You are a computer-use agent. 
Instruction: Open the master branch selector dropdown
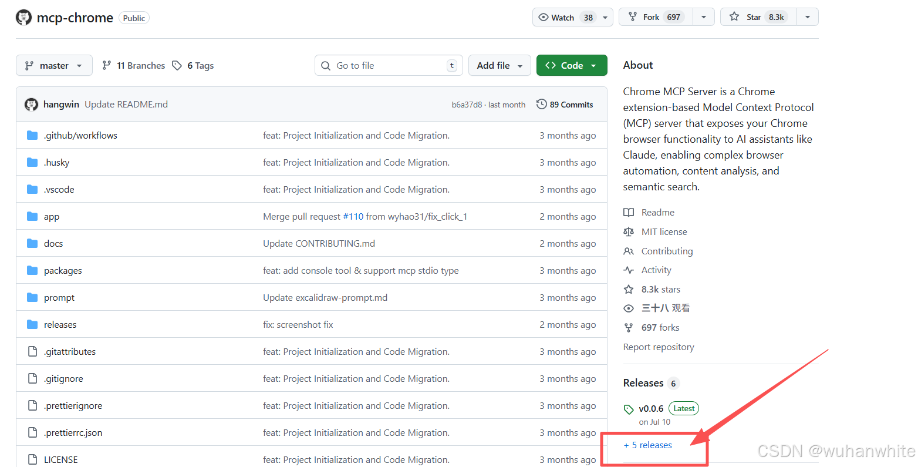click(54, 65)
